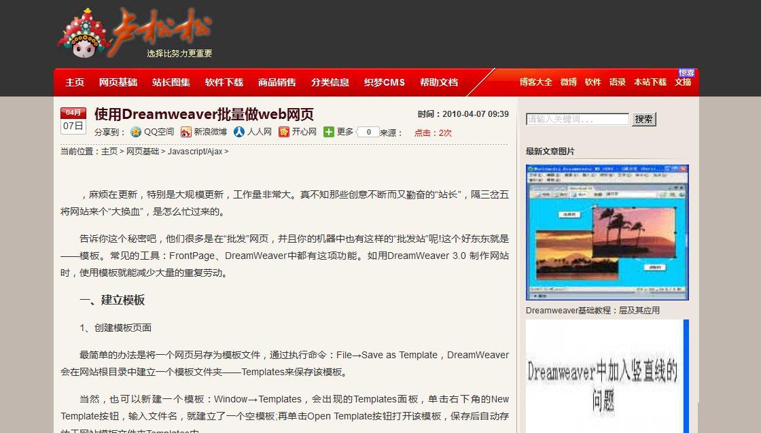
Task: Click the article title 使用Dreamweaver批量做web网页
Action: coord(204,115)
